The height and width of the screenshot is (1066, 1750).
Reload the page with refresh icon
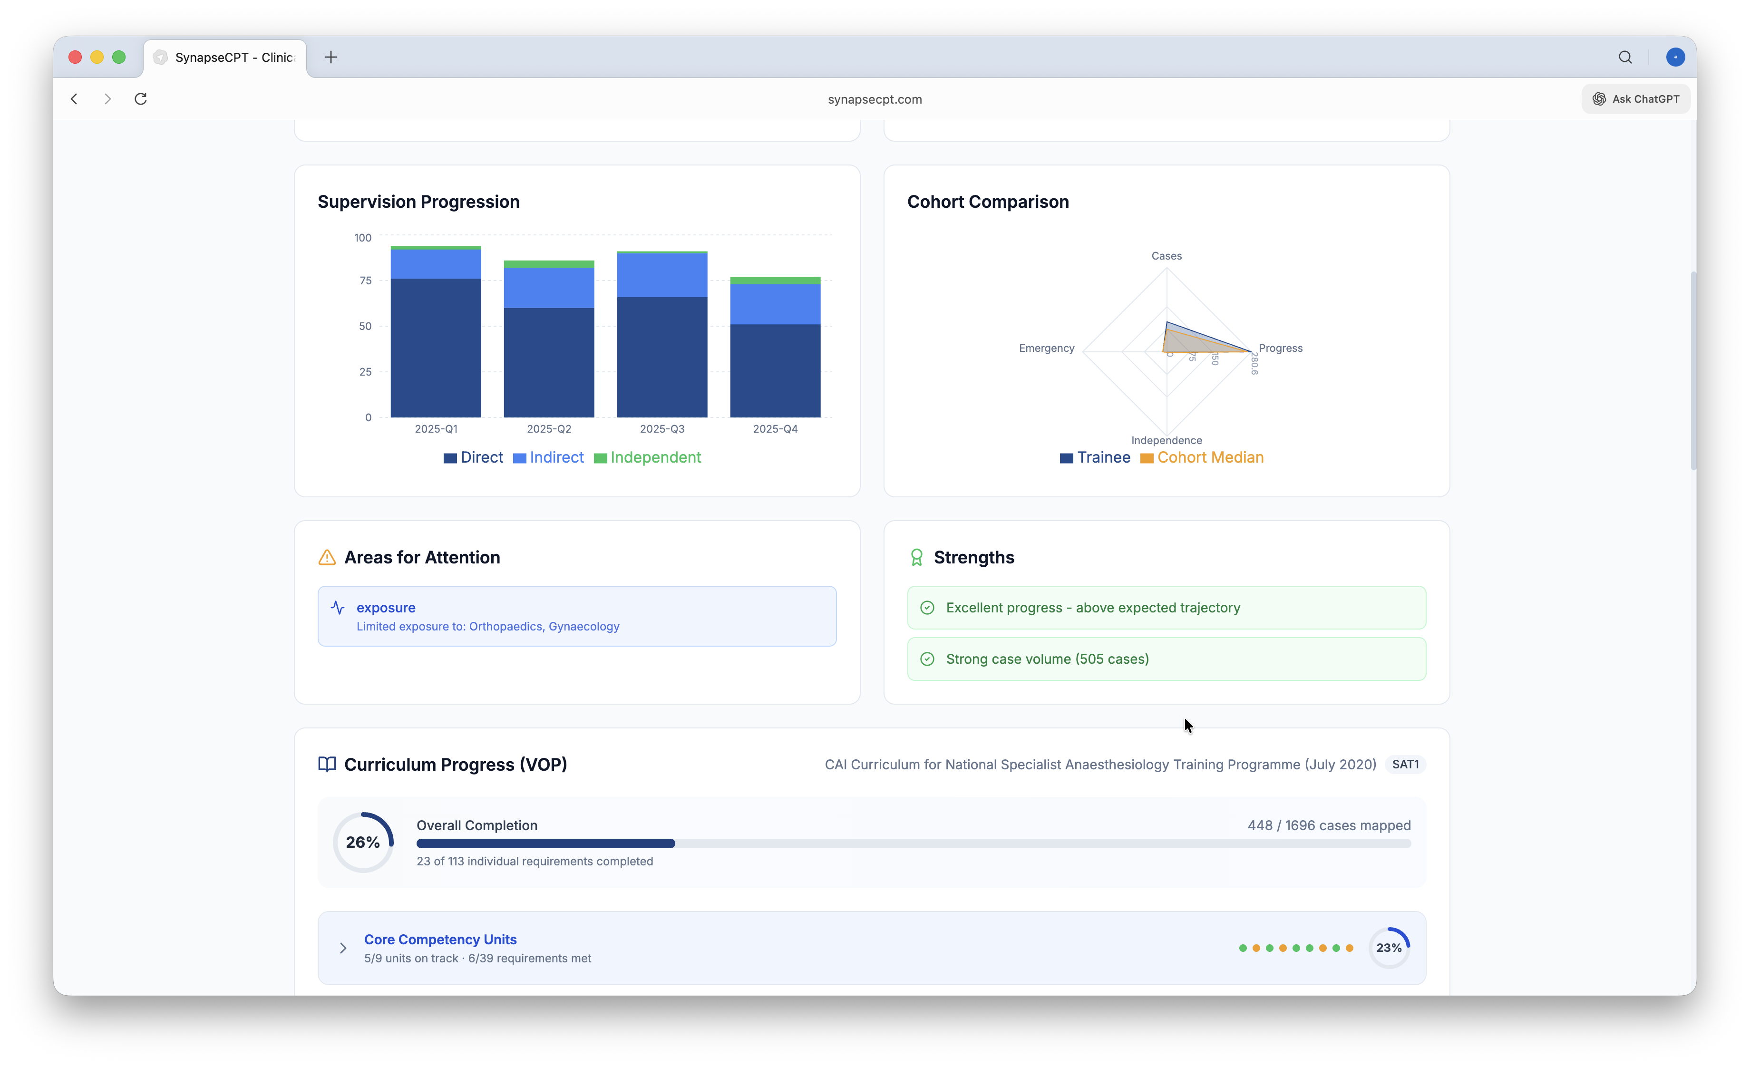[x=141, y=99]
